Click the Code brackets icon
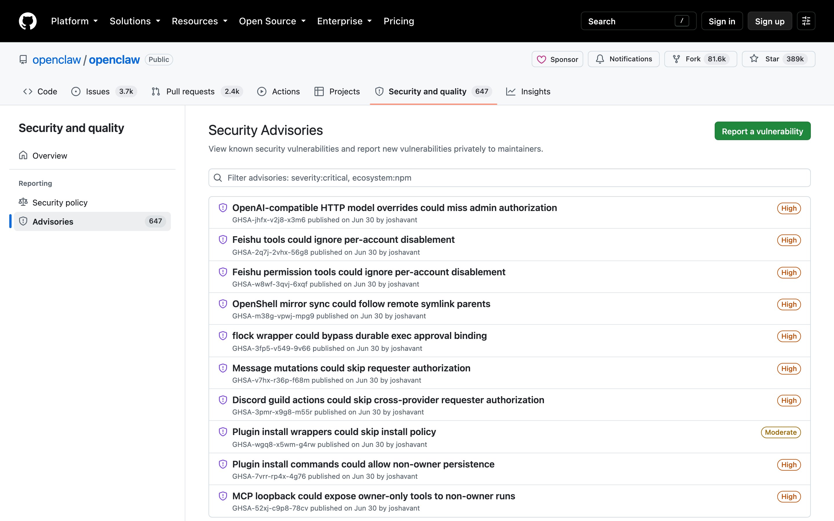Image resolution: width=834 pixels, height=521 pixels. [28, 91]
